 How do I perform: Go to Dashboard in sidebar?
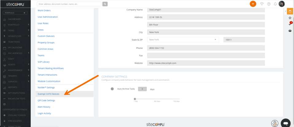14,19
